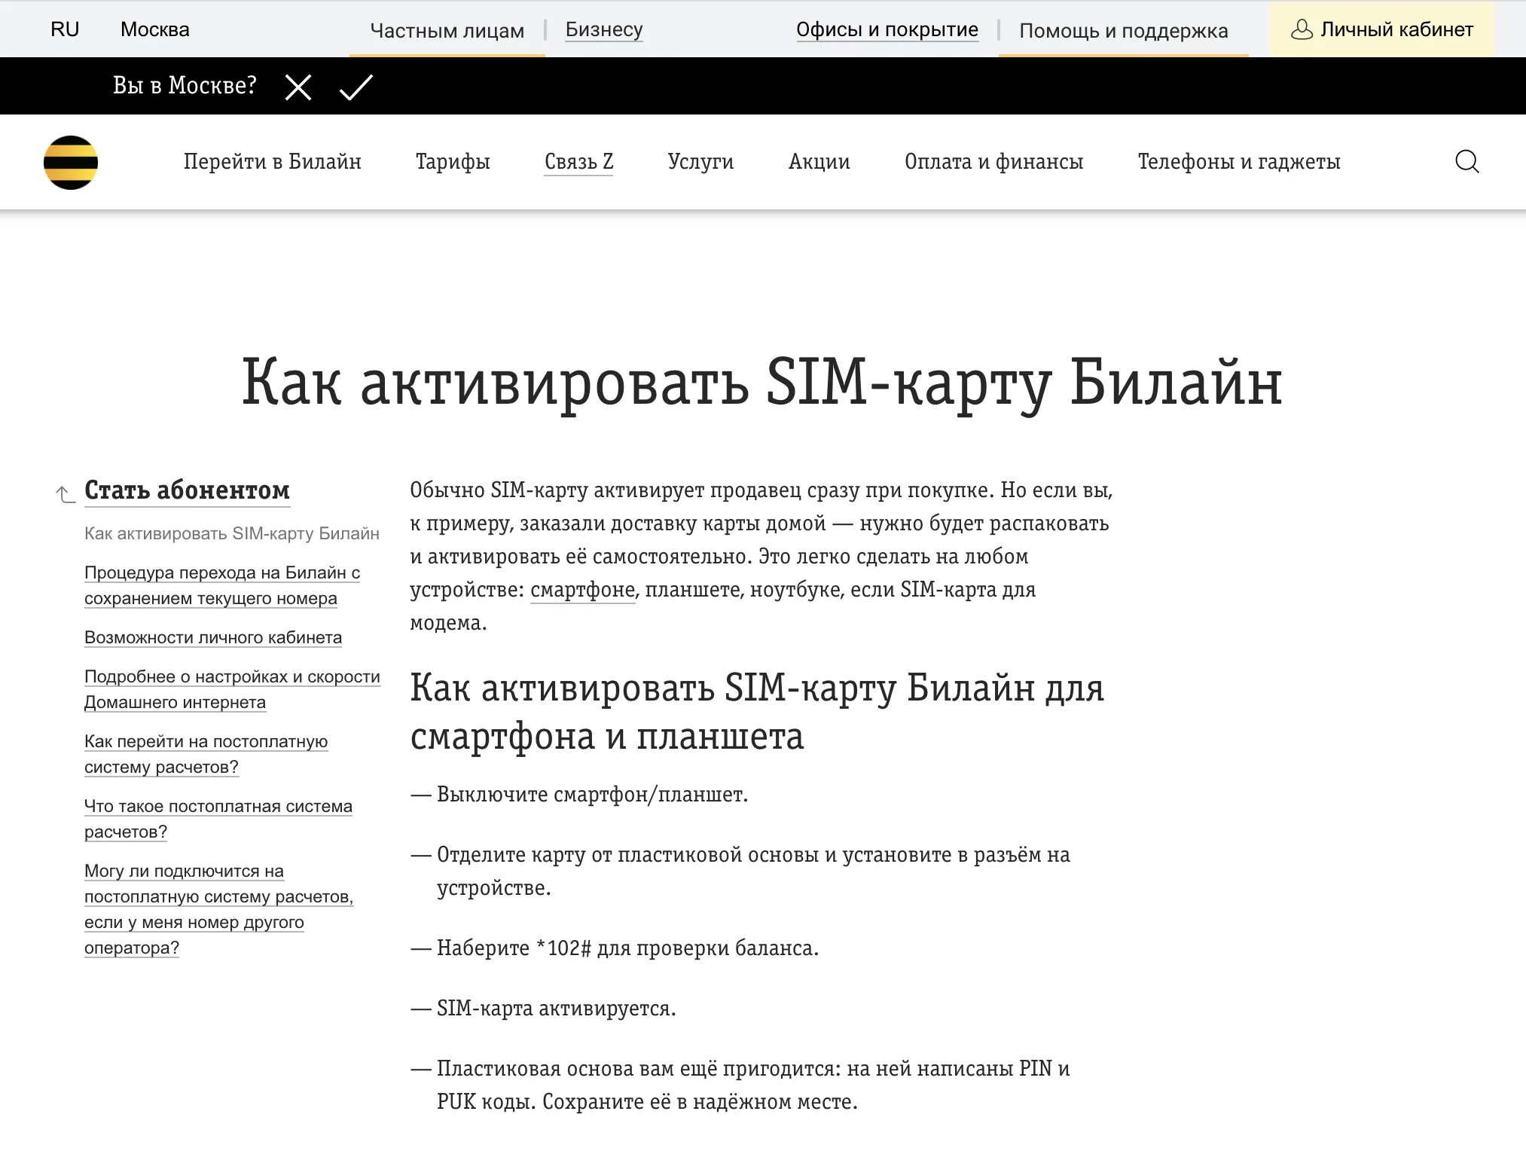Follow the смартфоне link in the paragraph
The width and height of the screenshot is (1526, 1157).
[583, 590]
